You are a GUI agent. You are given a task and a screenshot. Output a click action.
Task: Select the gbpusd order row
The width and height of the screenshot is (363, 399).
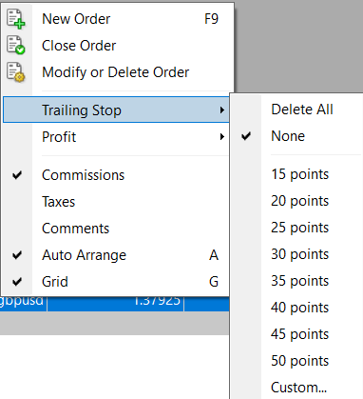(115, 304)
